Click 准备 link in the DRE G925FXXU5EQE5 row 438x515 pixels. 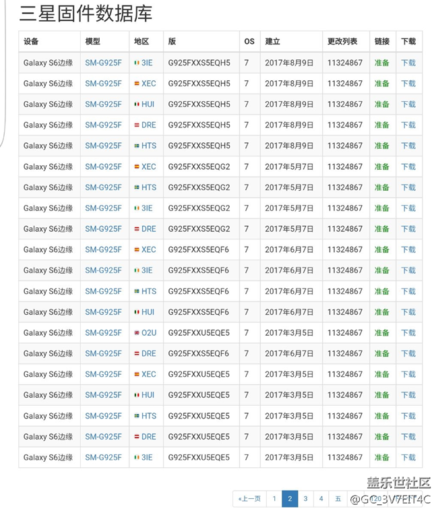(x=382, y=437)
